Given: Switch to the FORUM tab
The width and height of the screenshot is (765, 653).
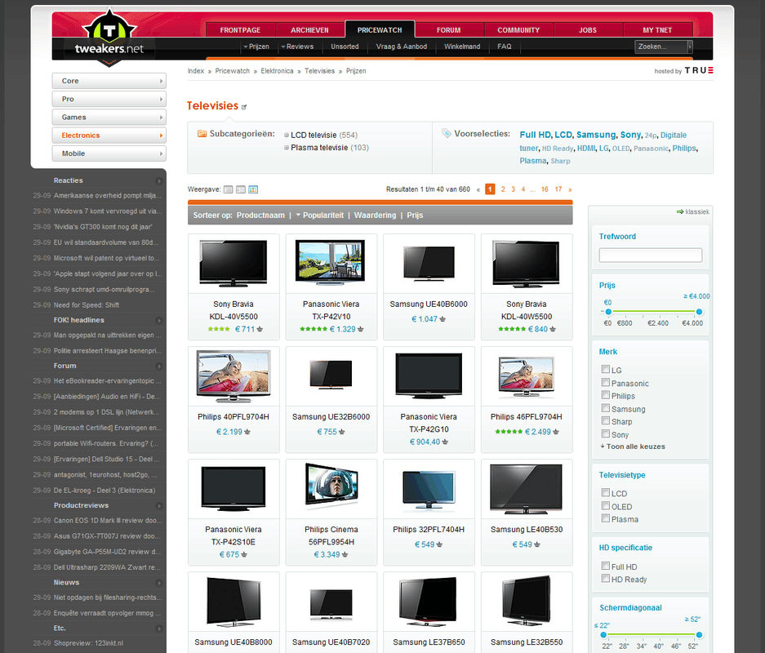Looking at the screenshot, I should tap(449, 29).
